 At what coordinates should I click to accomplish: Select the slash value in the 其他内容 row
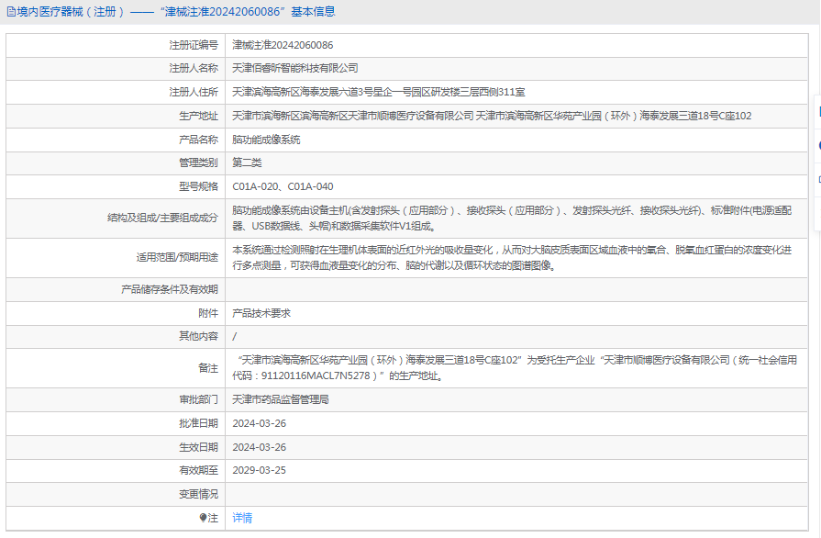click(235, 336)
